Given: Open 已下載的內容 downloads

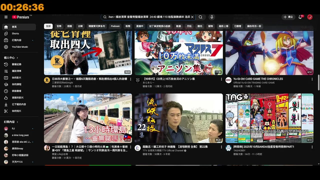Looking at the screenshot, I should (19, 104).
